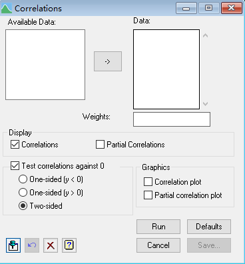Click the up arrow beside Data list
This screenshot has height=264, width=245.
(x=206, y=35)
